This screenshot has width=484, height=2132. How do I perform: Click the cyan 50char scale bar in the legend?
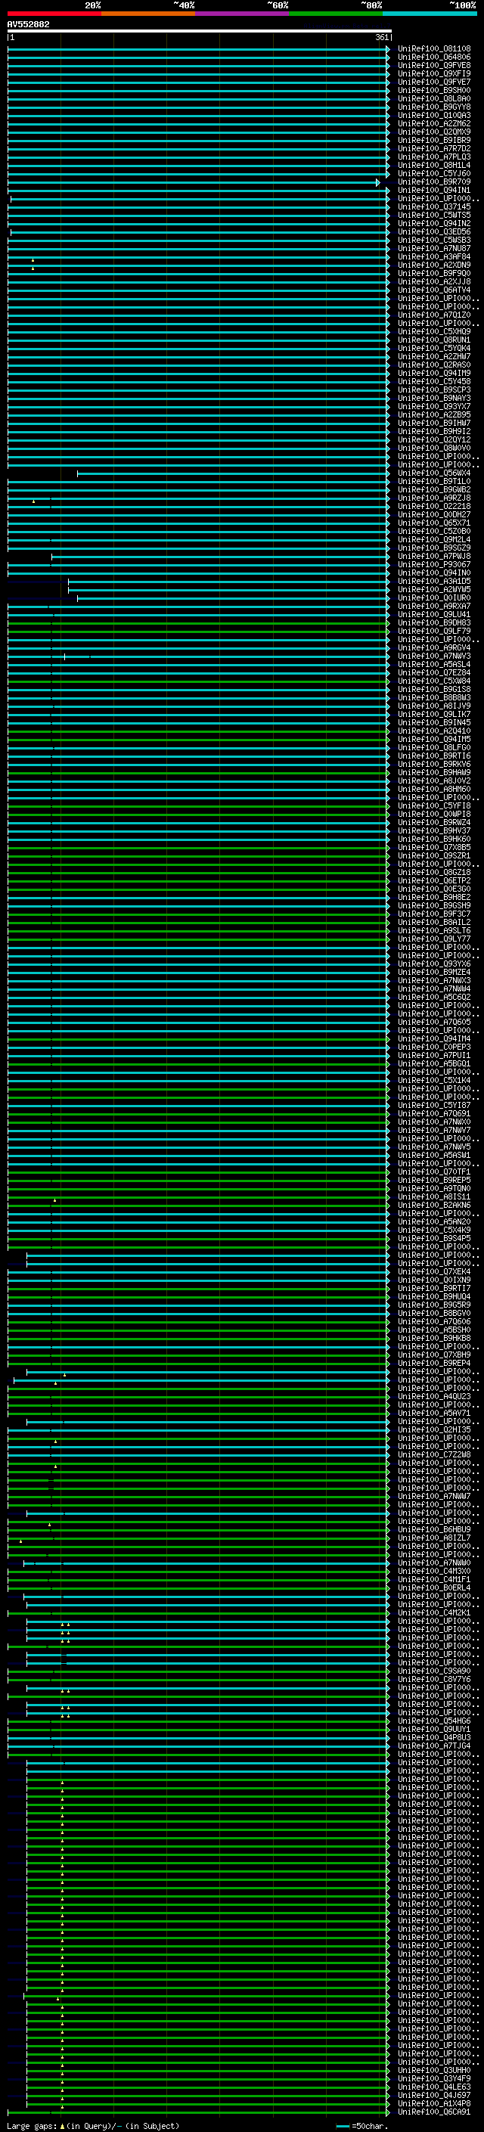tap(343, 2125)
